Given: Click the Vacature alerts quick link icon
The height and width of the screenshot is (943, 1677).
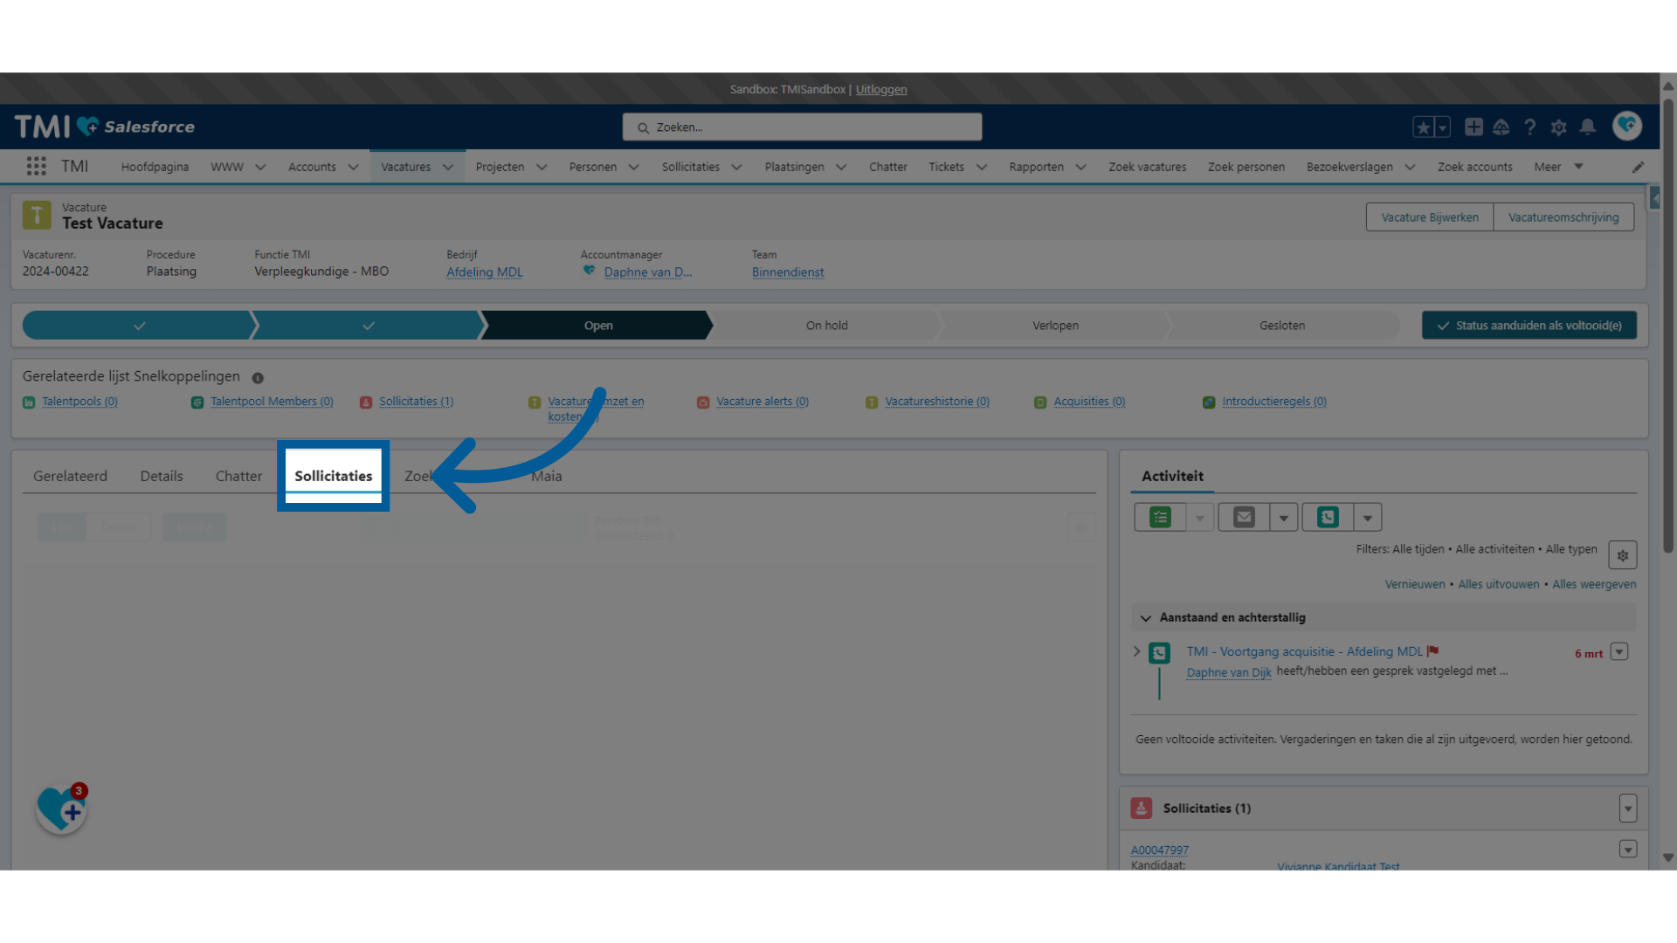Looking at the screenshot, I should 704,401.
